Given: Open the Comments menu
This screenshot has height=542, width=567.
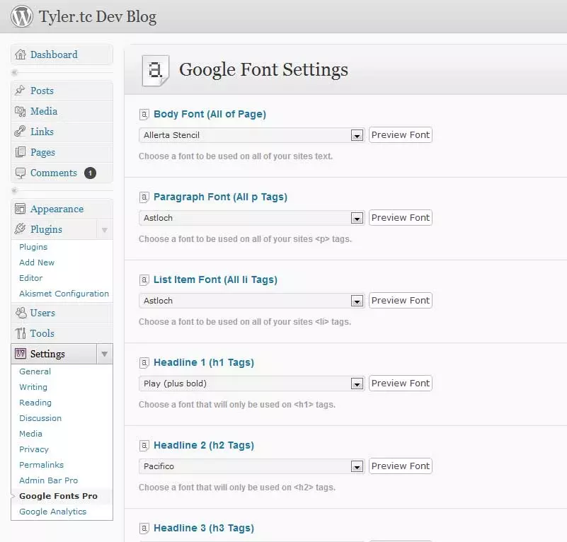Looking at the screenshot, I should click(x=54, y=173).
